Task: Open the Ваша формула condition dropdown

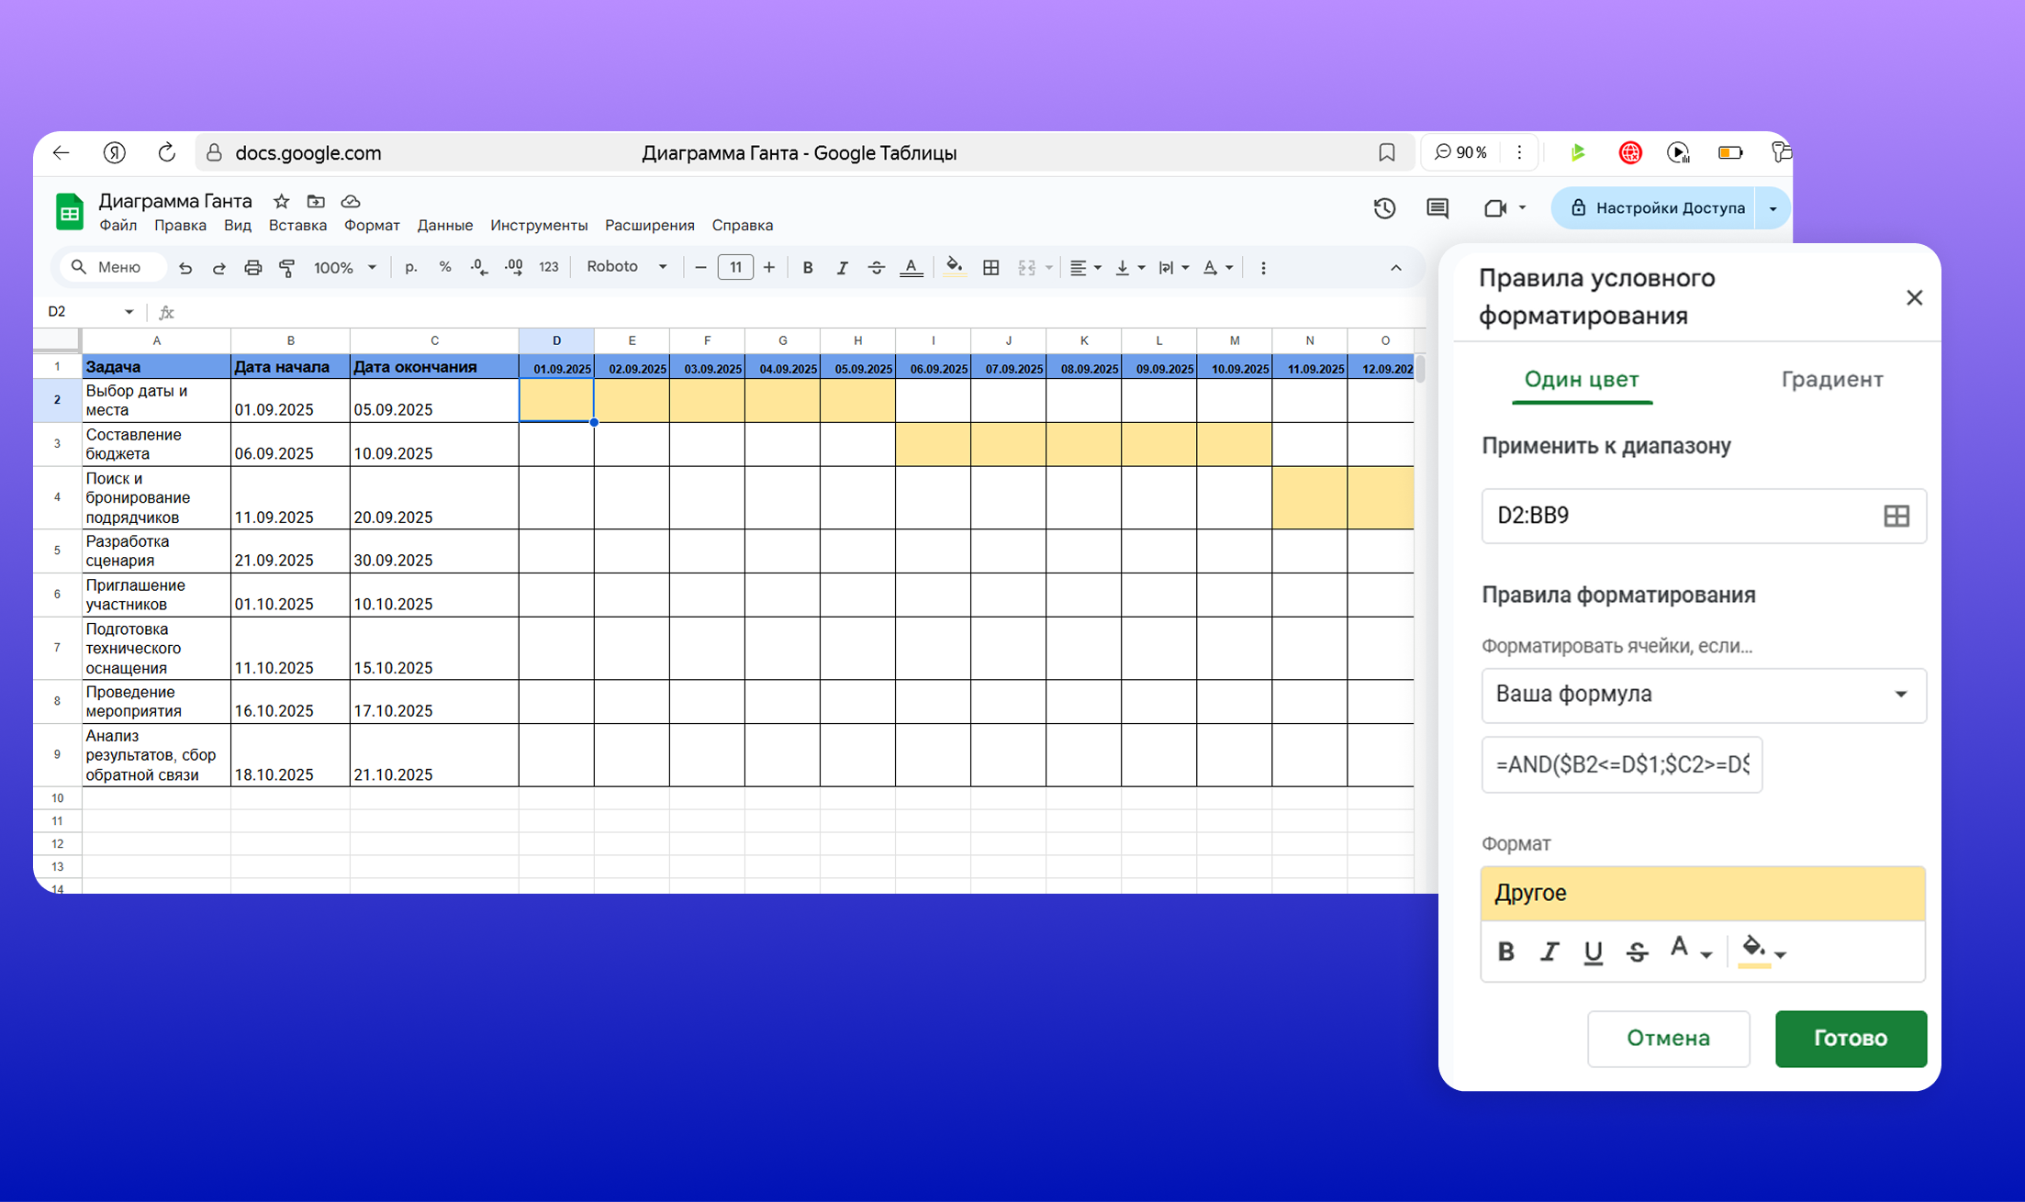Action: 1703,695
